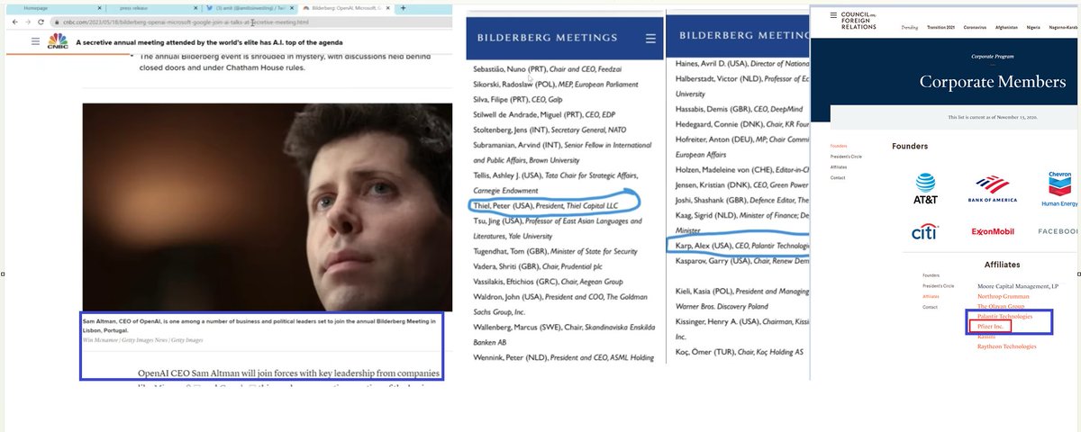Open Contact in upper CFR sidebar
Viewport: 1081px width, 432px height.
(838, 177)
